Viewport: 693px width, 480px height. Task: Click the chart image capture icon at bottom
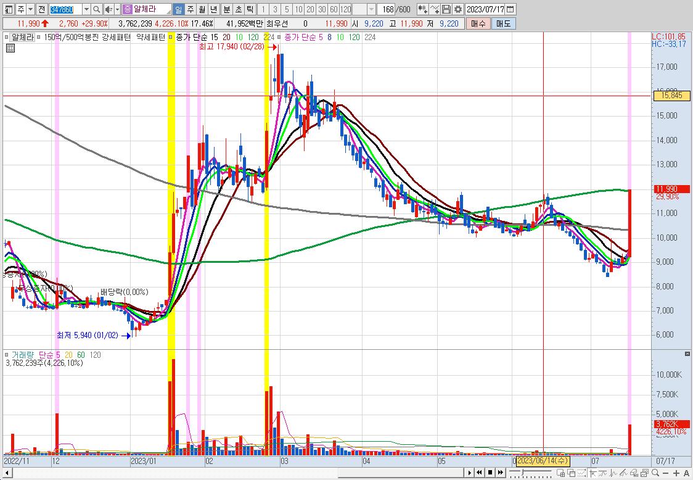click(x=644, y=473)
